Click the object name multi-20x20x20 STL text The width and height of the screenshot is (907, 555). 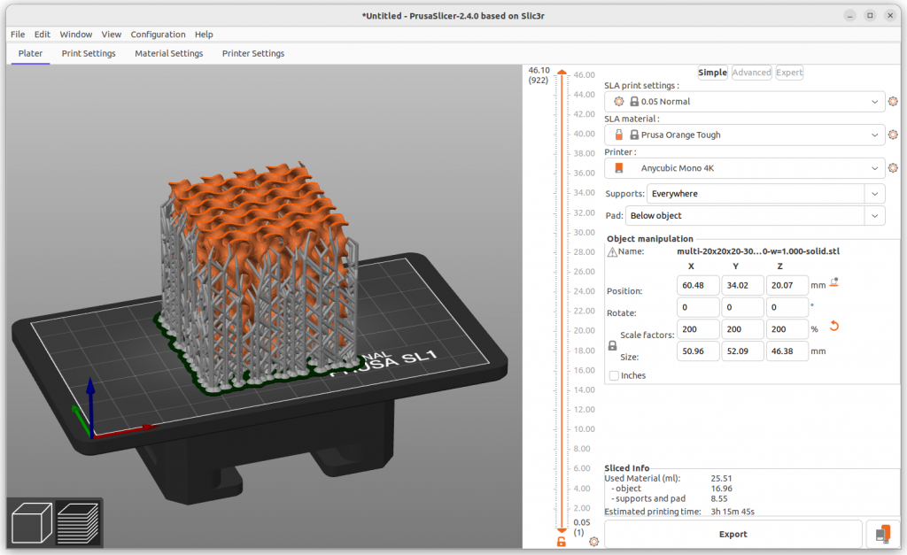pos(758,251)
